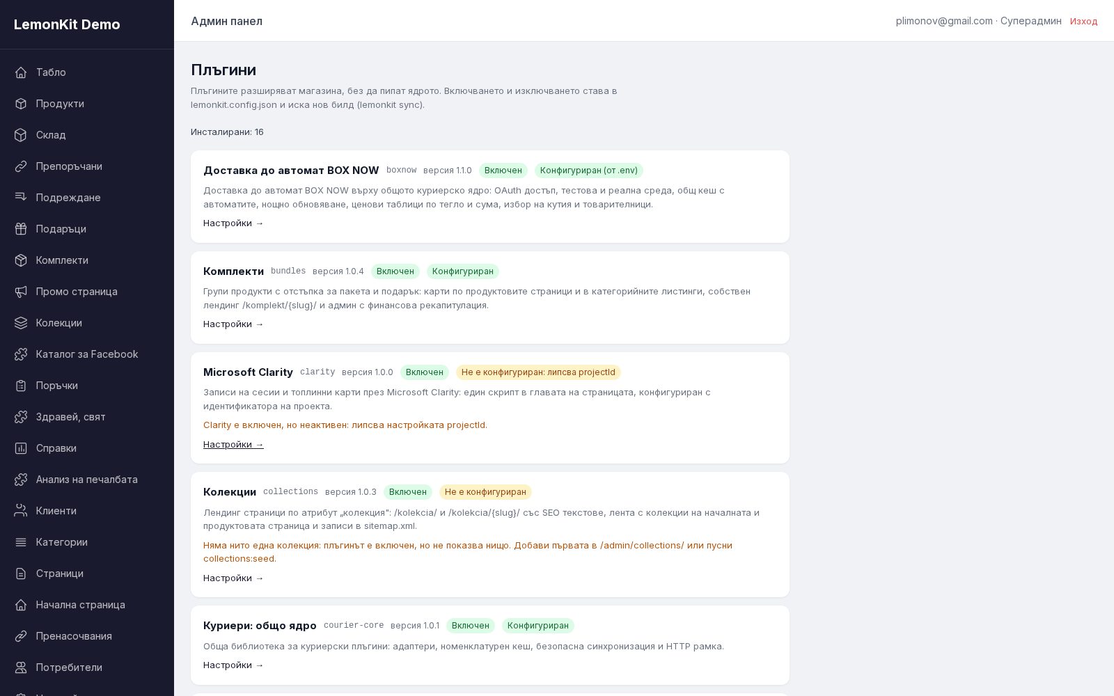Click the Пренасочвания link icon
This screenshot has height=696, width=1114.
pos(21,636)
